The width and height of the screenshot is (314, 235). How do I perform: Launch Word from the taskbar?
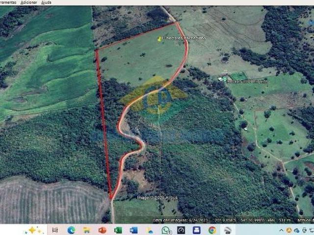[x=133, y=230]
